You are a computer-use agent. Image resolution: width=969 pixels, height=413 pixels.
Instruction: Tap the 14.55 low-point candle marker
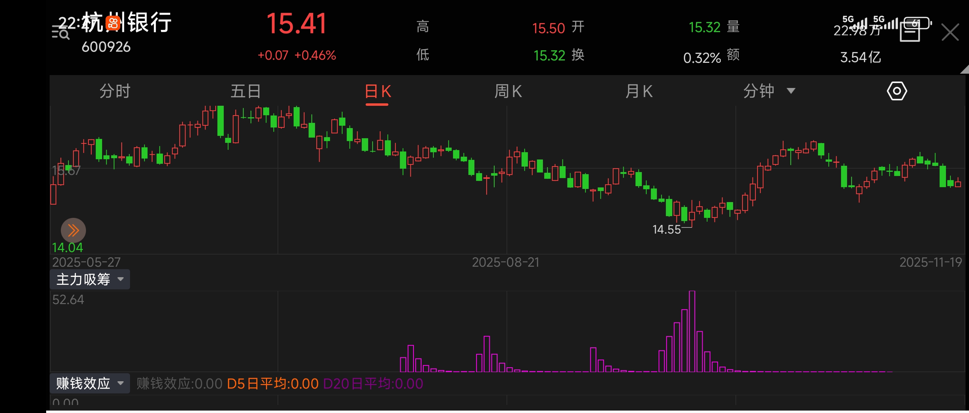pos(667,229)
